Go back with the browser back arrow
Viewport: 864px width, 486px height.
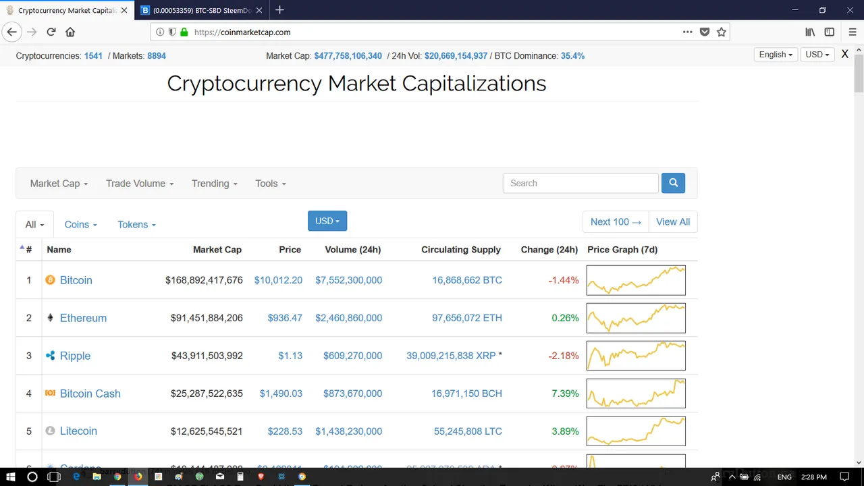tap(11, 32)
